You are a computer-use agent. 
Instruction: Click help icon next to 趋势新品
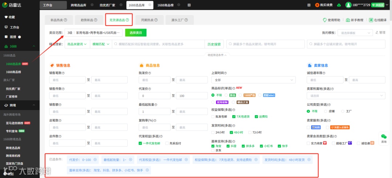click(95, 20)
